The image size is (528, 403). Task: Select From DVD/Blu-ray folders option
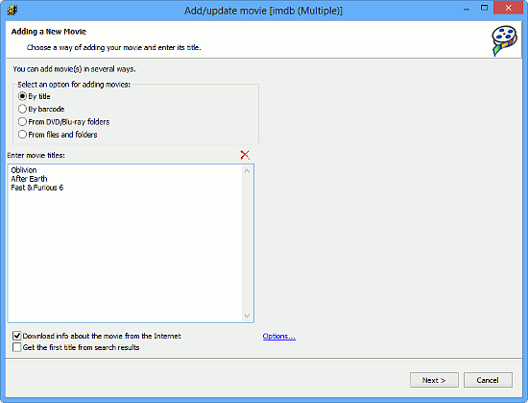[x=22, y=122]
